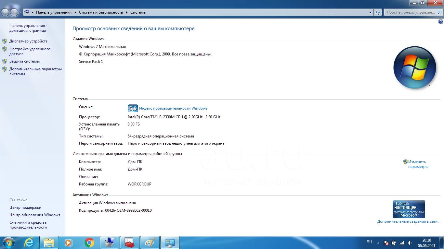Select Активация Windows выполнена text
Screen dimensions: 444x249
click(x=107, y=203)
